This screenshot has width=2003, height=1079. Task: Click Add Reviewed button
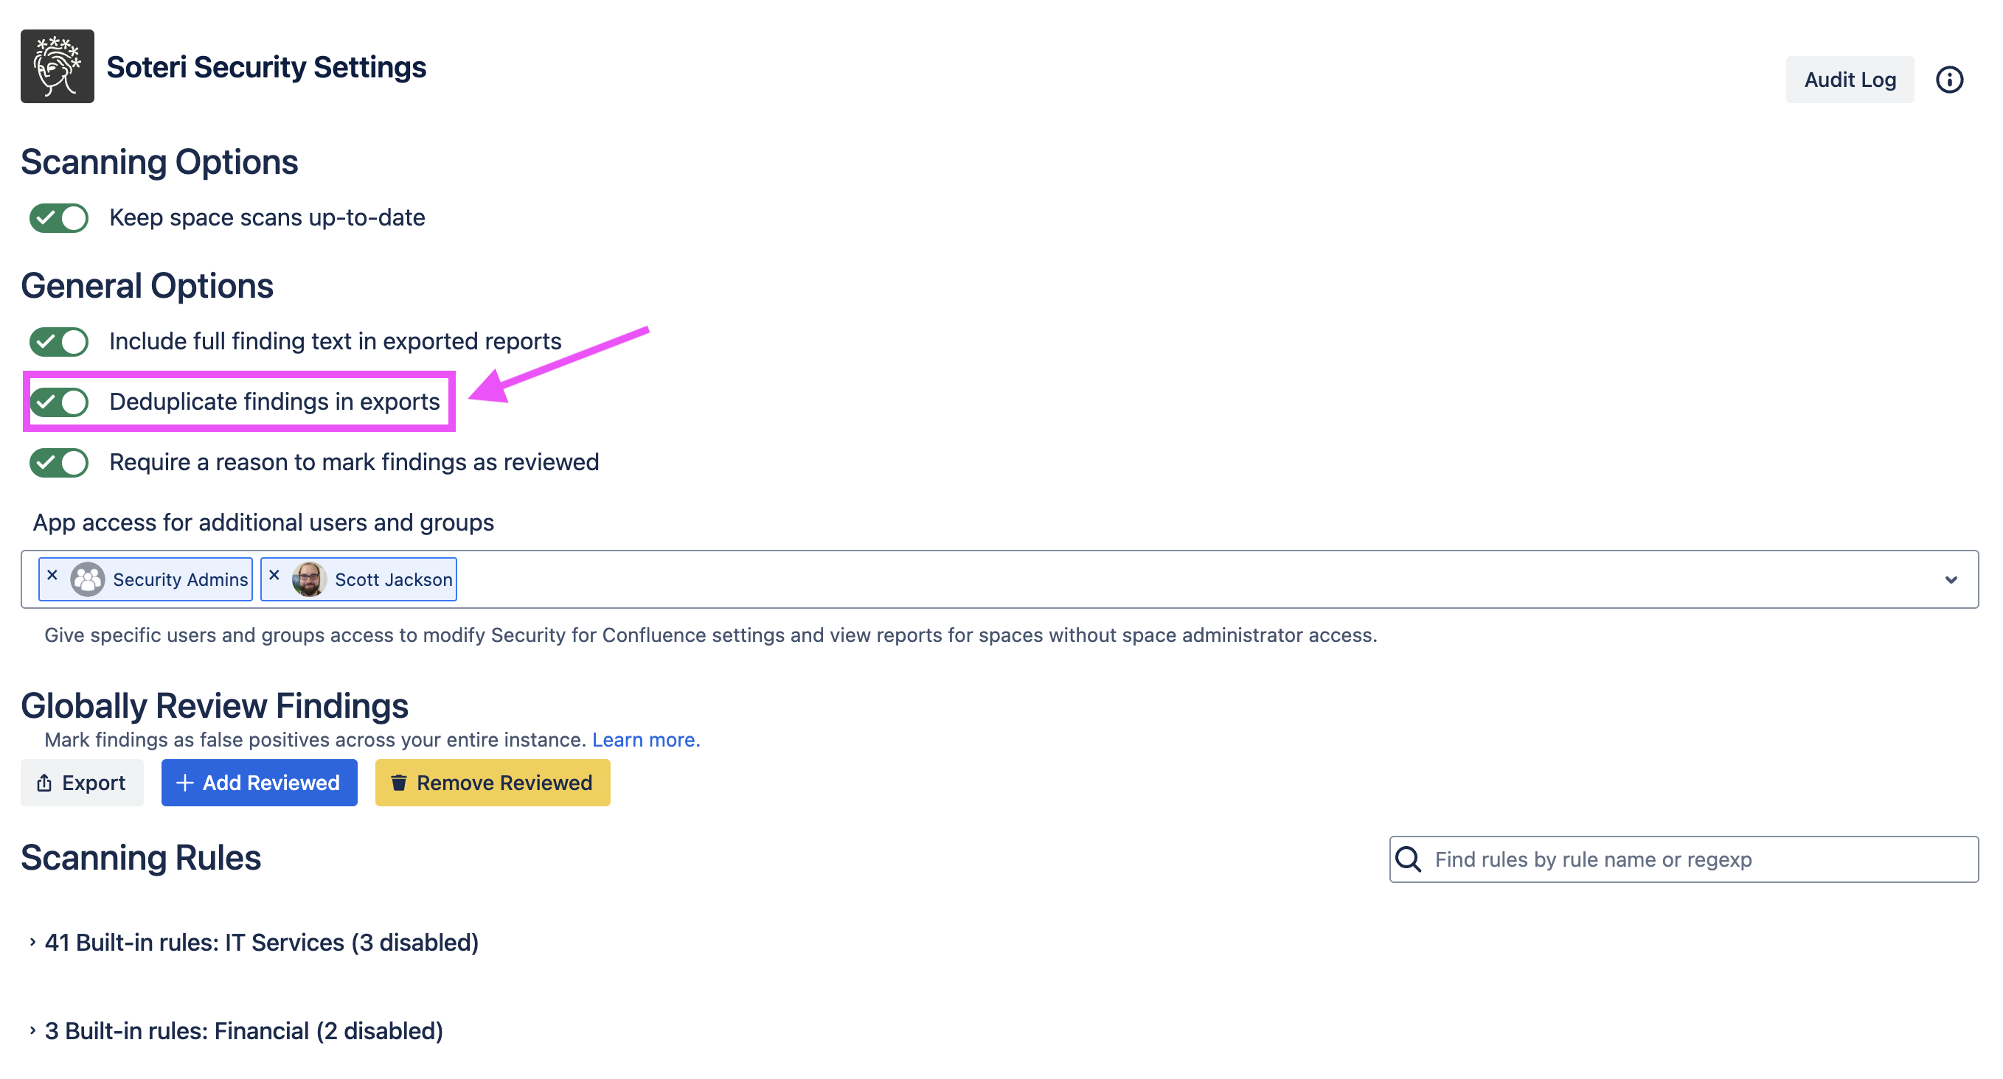click(259, 782)
